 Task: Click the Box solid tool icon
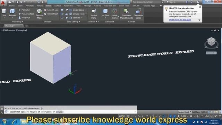tap(4, 11)
